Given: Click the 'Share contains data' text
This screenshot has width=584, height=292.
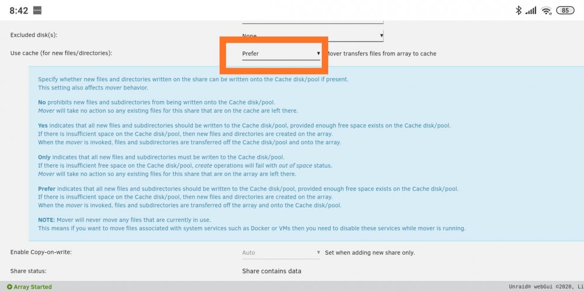Looking at the screenshot, I should pyautogui.click(x=272, y=271).
